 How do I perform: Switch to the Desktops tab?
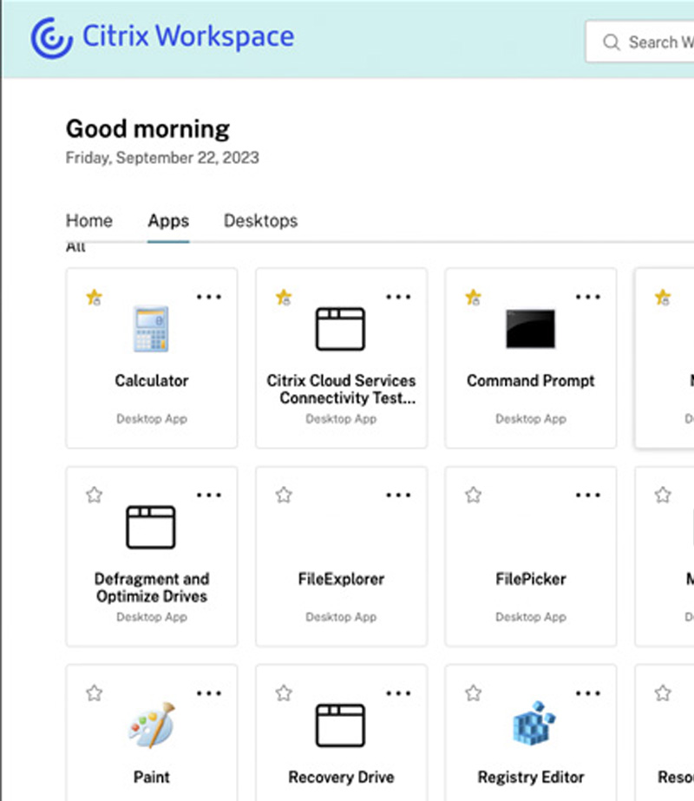(x=260, y=220)
